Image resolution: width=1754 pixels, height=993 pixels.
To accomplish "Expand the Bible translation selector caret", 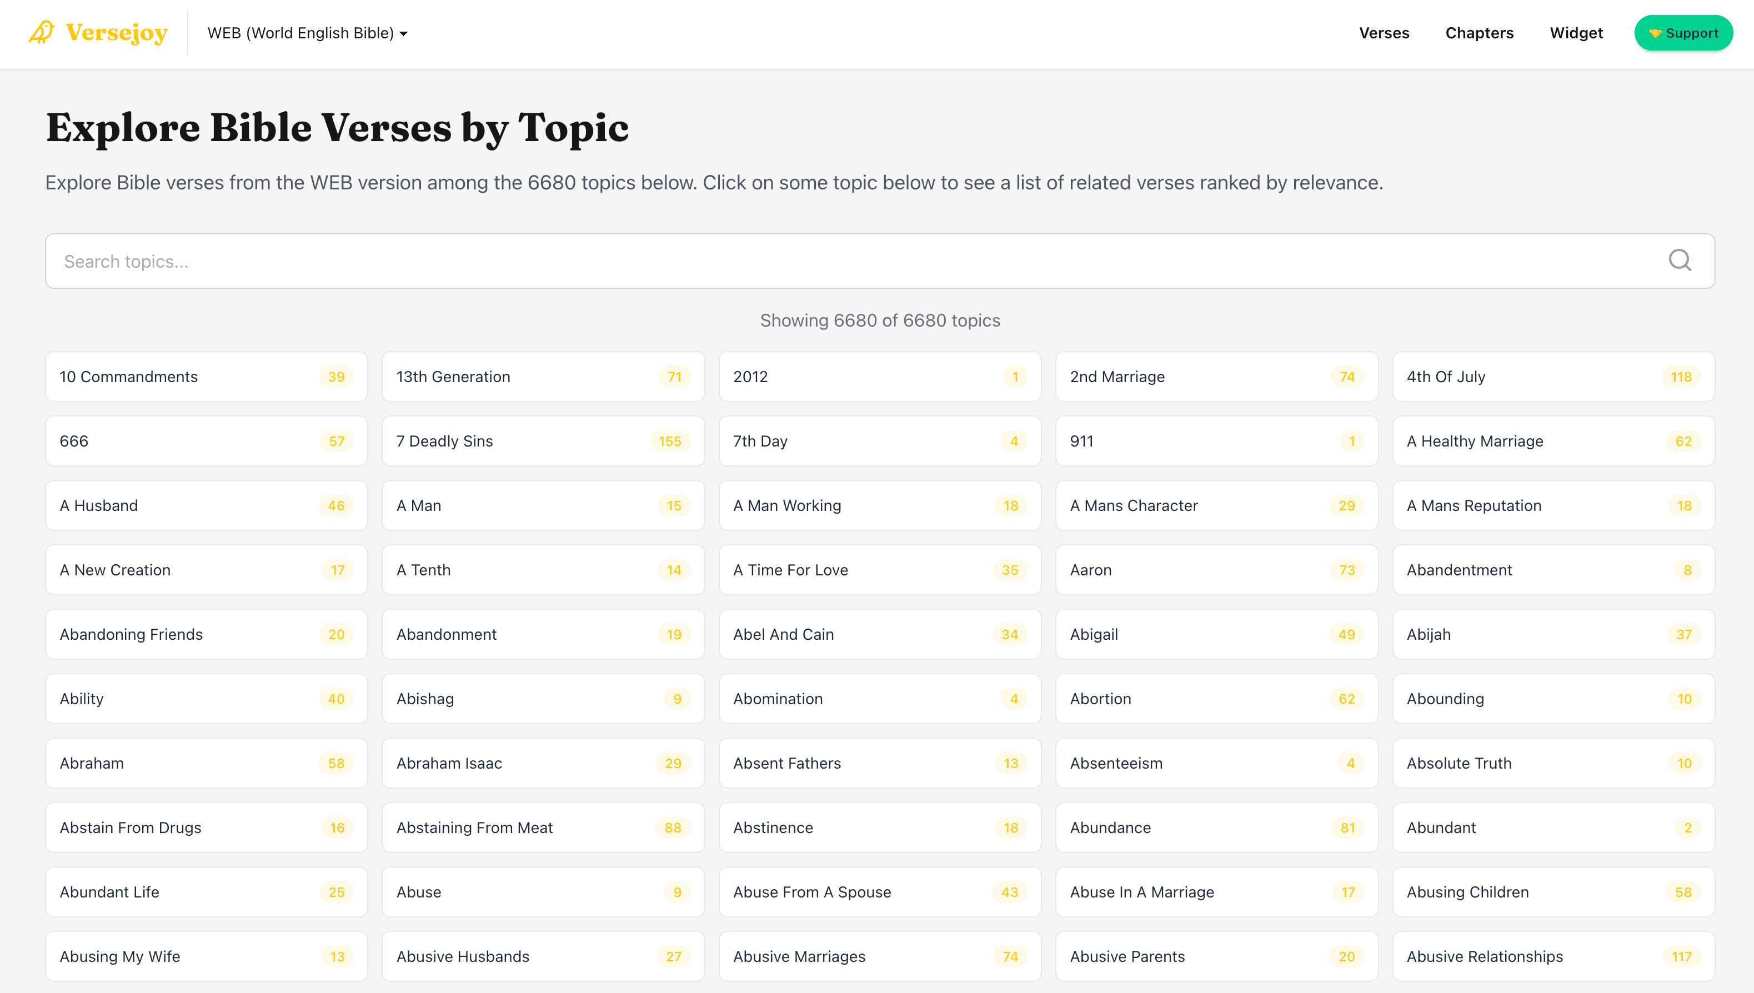I will (404, 33).
